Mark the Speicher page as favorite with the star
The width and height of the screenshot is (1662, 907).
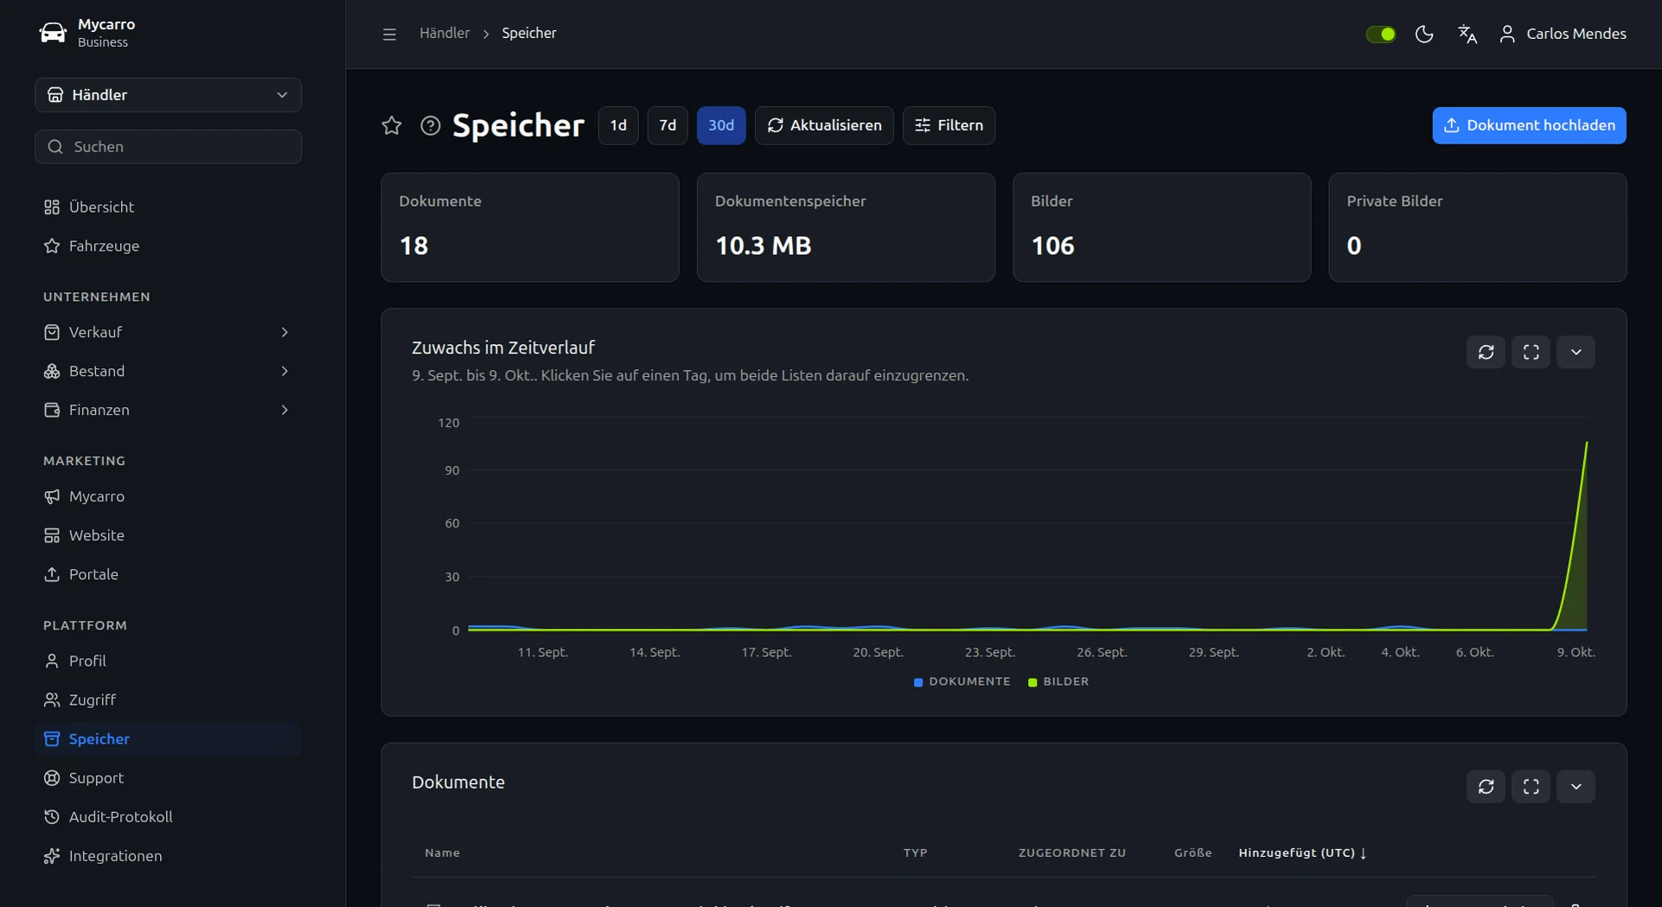pos(392,125)
